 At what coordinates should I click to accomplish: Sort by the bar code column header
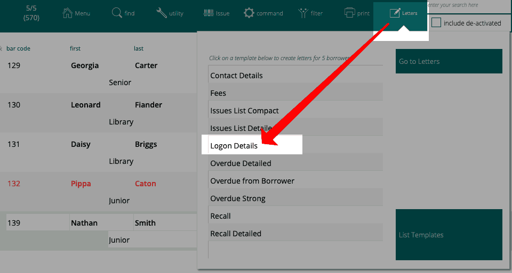click(x=18, y=48)
